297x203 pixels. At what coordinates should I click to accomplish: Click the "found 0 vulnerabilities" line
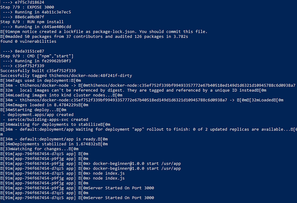[29, 41]
